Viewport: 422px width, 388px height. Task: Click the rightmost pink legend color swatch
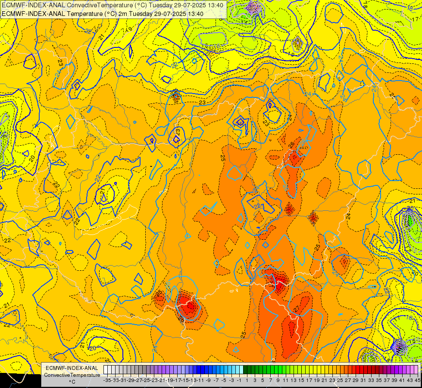pos(416,370)
